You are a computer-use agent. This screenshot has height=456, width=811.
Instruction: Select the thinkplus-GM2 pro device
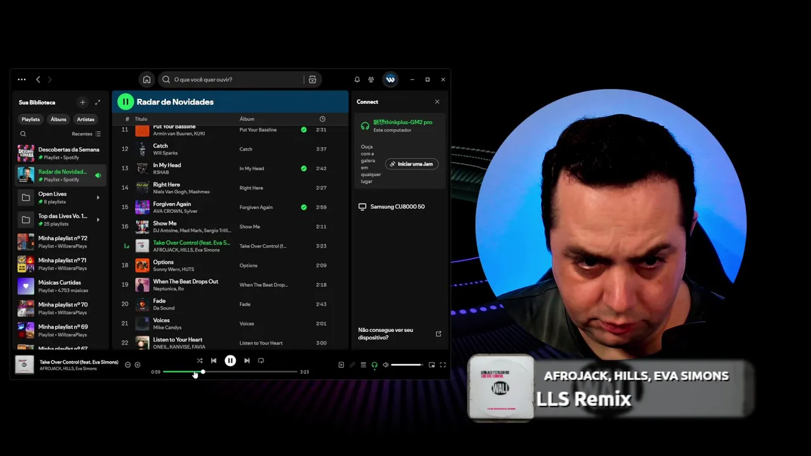click(399, 125)
